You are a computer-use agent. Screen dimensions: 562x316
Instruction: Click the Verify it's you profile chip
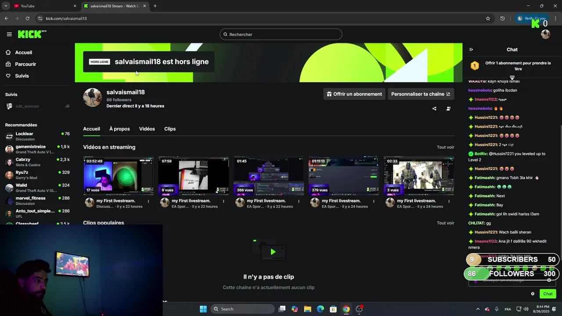[x=531, y=18]
